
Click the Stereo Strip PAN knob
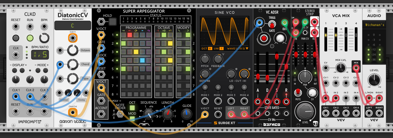[304, 77]
